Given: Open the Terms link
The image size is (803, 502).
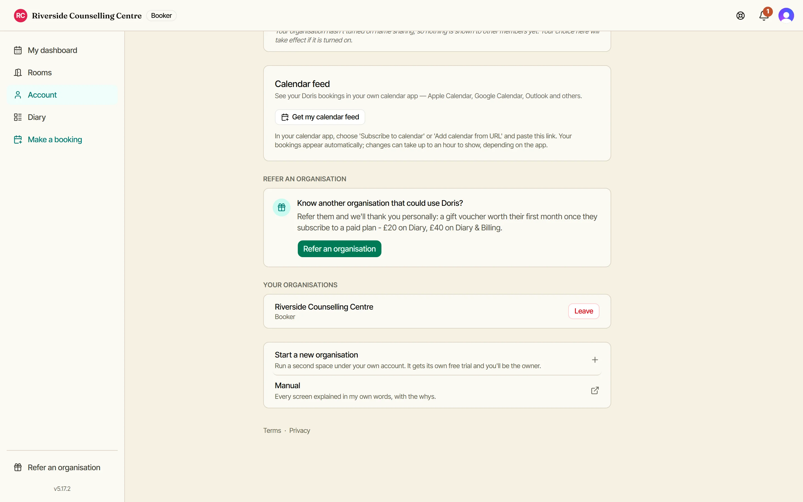Looking at the screenshot, I should [272, 431].
